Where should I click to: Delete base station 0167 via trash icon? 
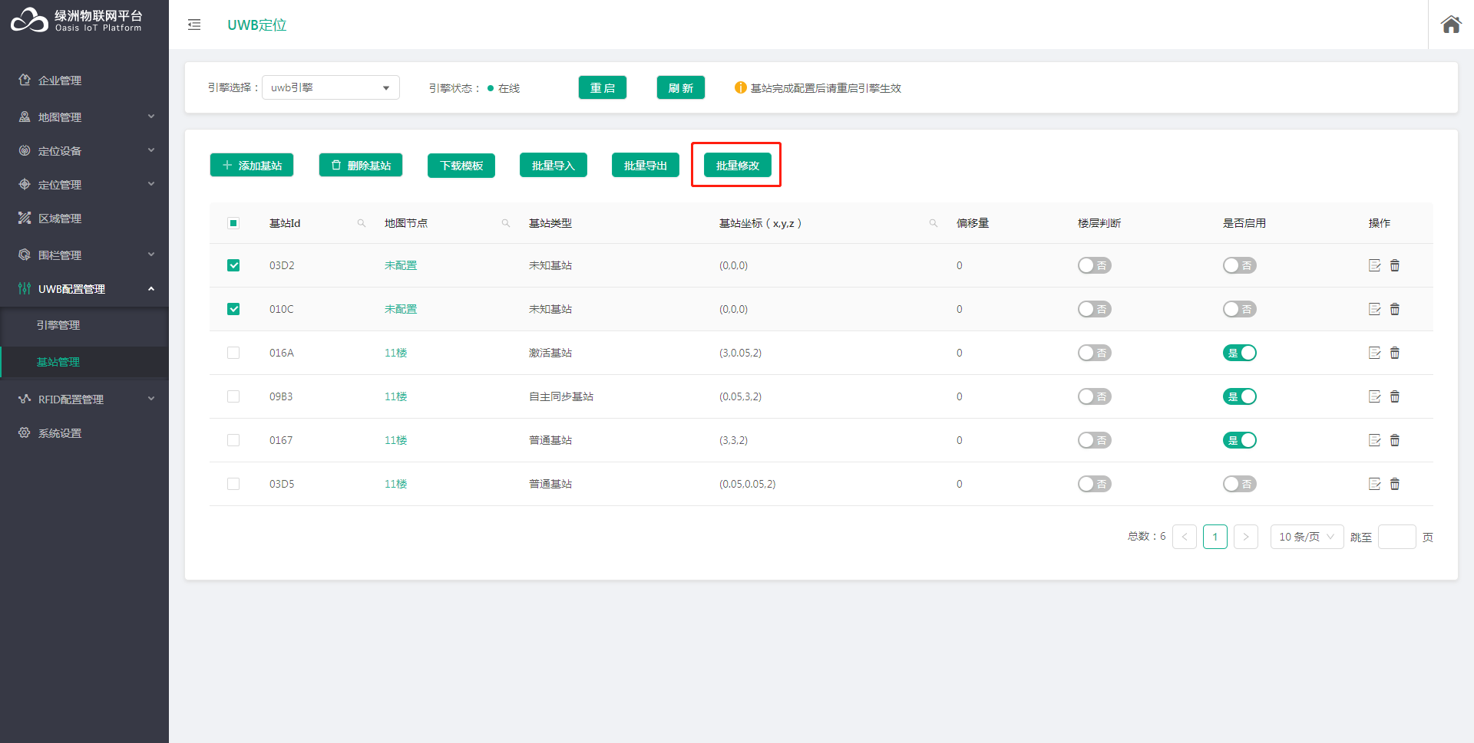pos(1395,440)
